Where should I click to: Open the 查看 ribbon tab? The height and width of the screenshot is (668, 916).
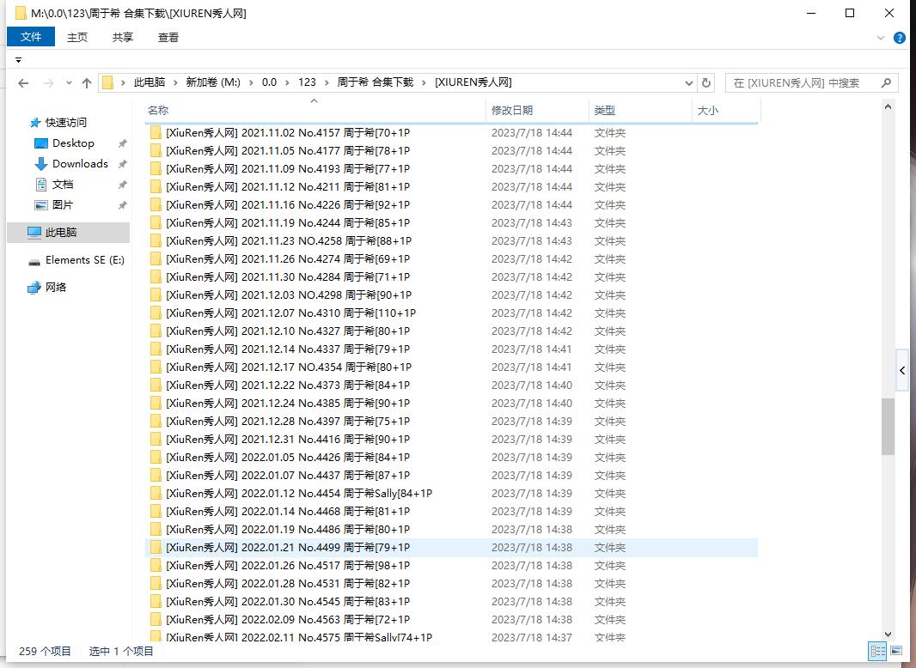tap(168, 38)
